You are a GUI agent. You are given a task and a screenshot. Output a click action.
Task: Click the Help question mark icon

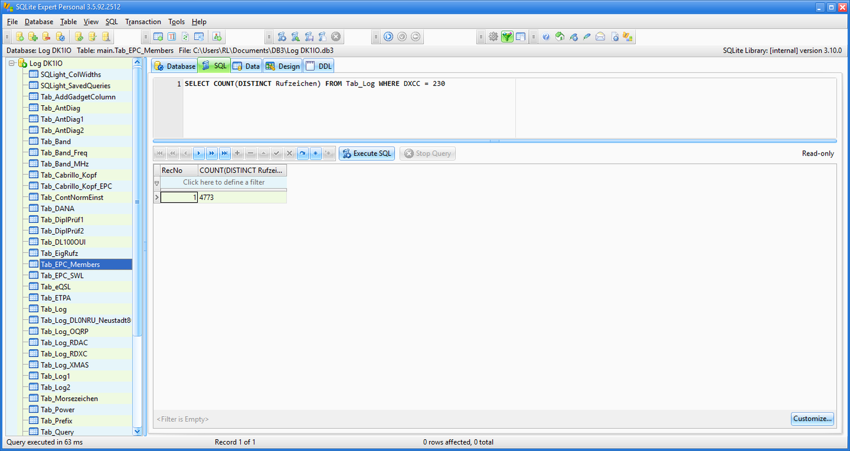[546, 37]
